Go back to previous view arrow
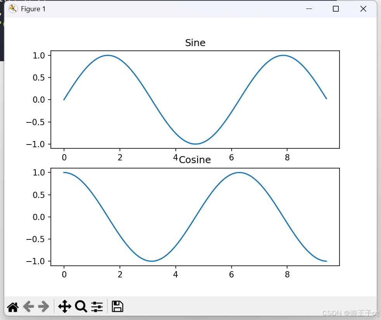381x320 pixels. coord(28,306)
